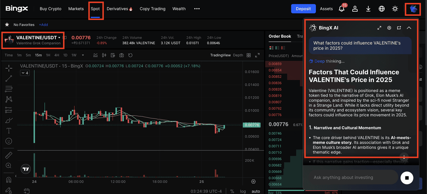Select the 1H timeframe

coord(48,55)
